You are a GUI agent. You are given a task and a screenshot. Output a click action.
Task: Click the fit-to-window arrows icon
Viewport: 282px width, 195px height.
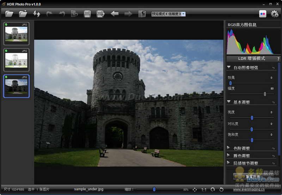pyautogui.click(x=195, y=190)
